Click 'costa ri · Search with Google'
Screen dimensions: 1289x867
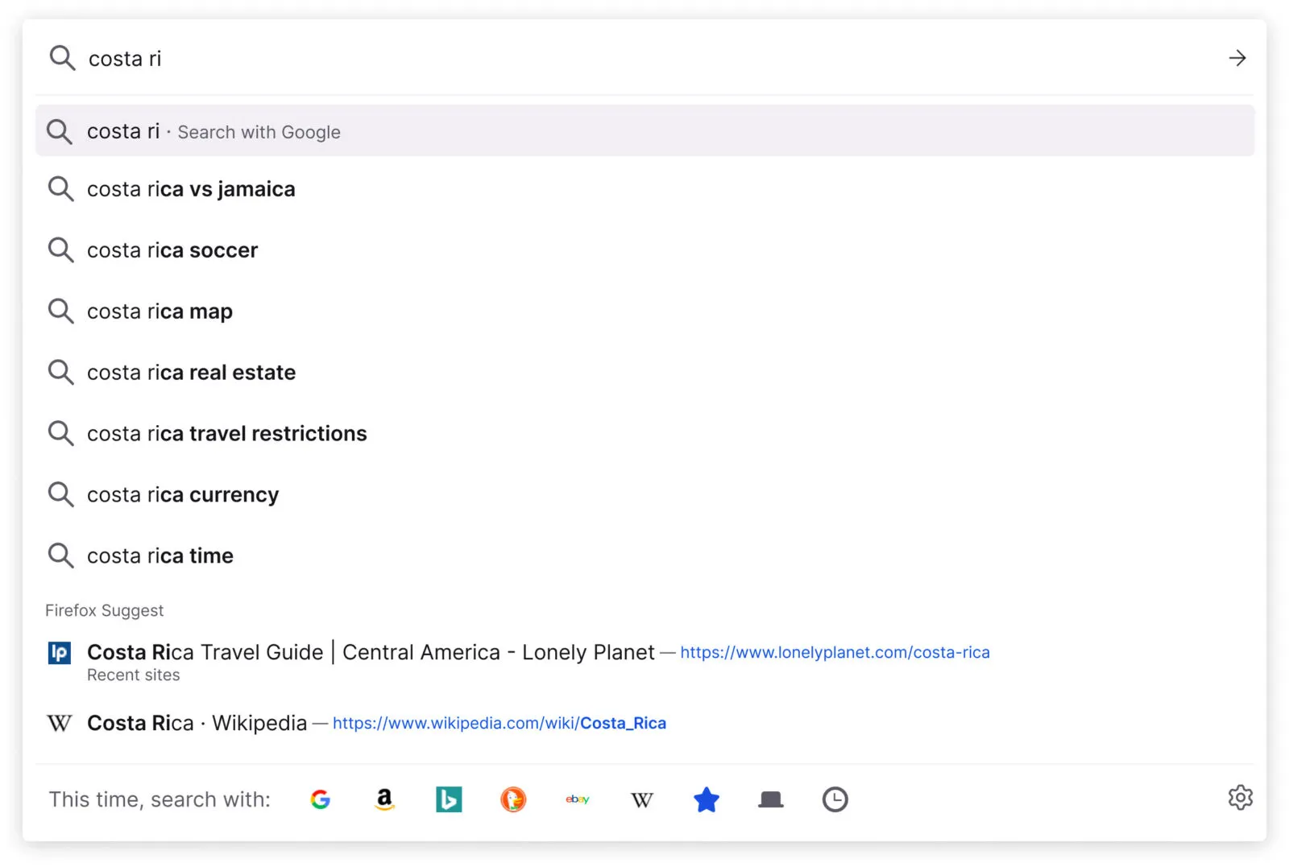(x=213, y=130)
